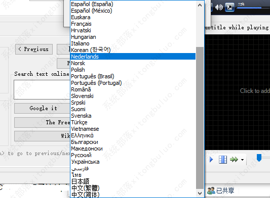Choose Български language entry
Viewport: 270px width, 198px height.
133,142
